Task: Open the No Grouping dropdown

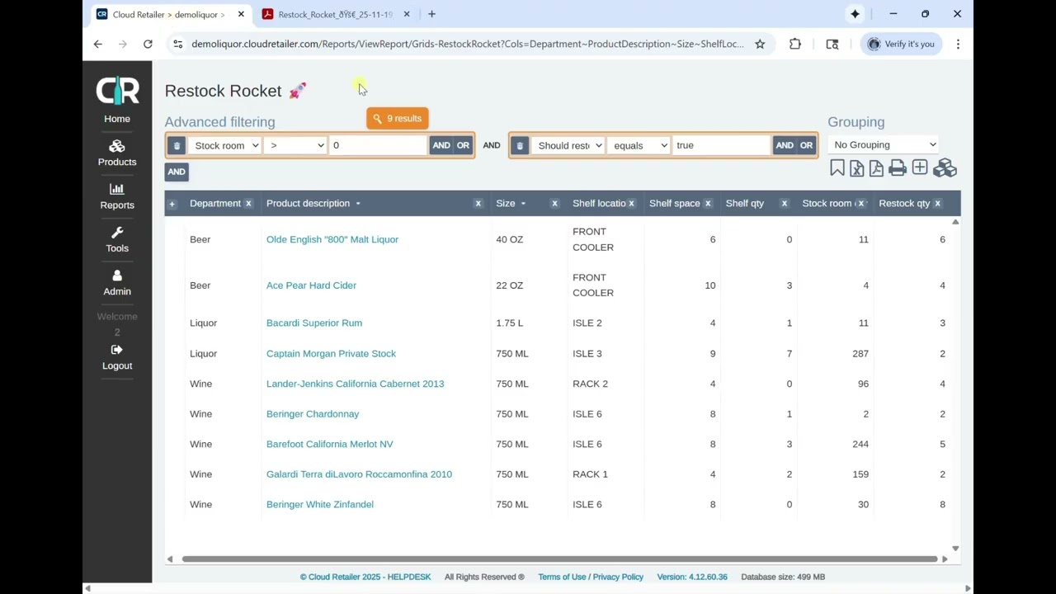Action: 884,144
